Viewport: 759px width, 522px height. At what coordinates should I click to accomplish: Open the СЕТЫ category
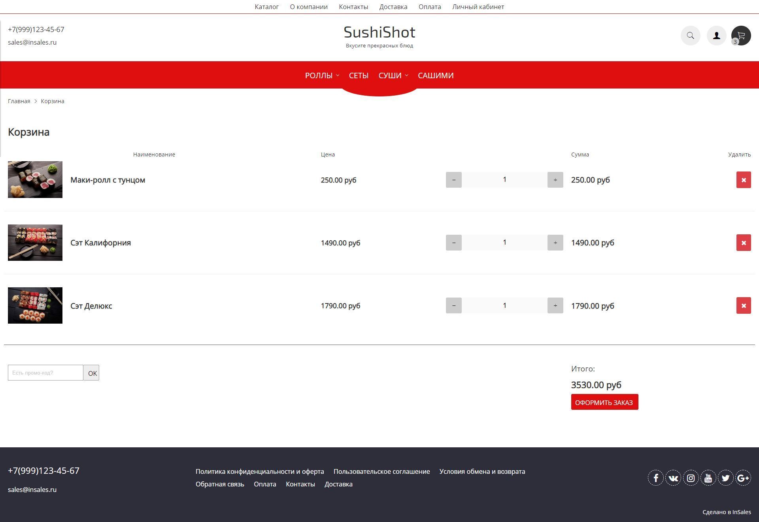(359, 75)
